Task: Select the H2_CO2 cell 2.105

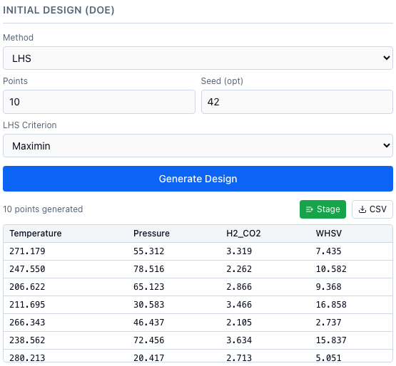Action: tap(239, 323)
